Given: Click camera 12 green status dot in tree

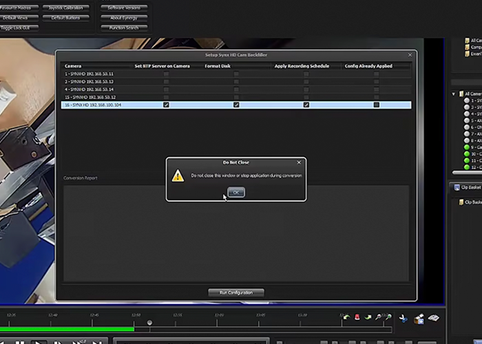Looking at the screenshot, I should click(x=467, y=167).
